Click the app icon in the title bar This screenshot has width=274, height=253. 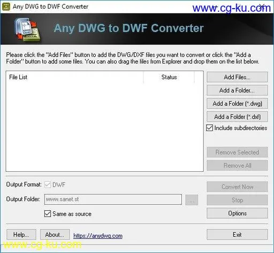pyautogui.click(x=6, y=6)
